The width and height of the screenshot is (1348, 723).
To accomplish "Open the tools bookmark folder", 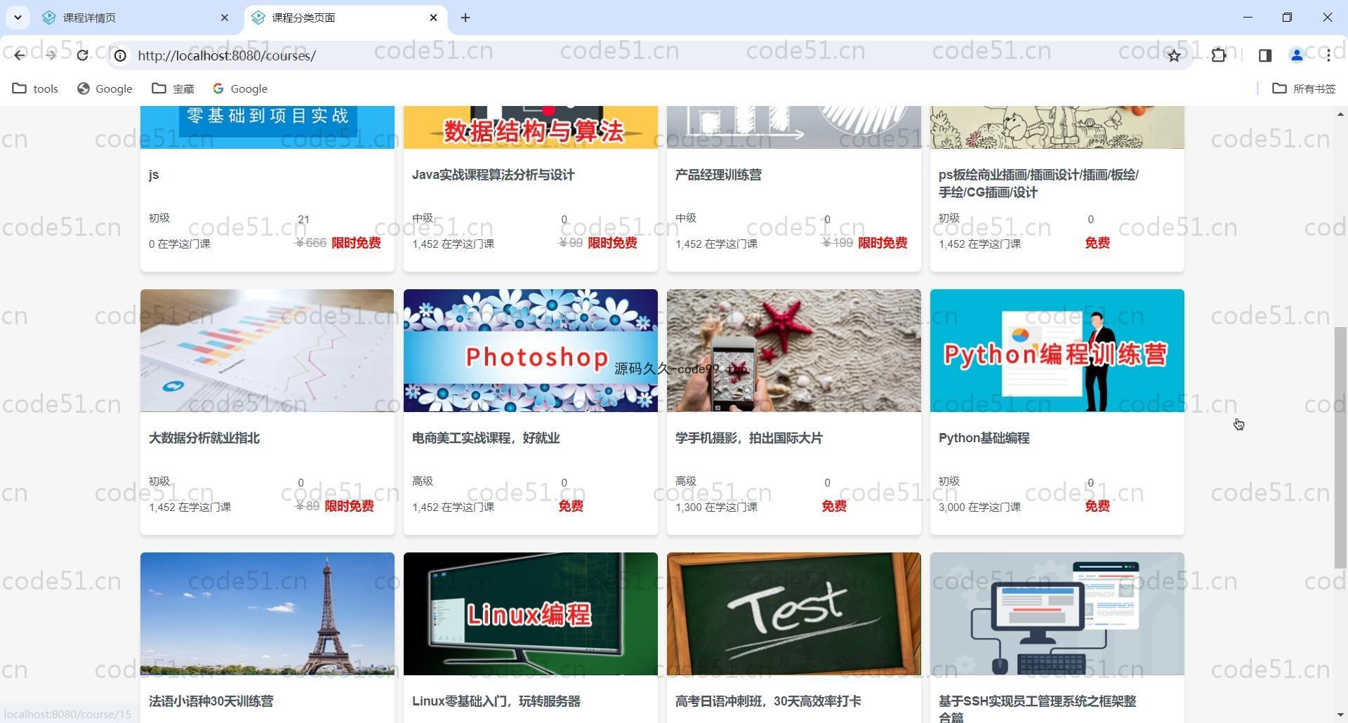I will tap(35, 88).
